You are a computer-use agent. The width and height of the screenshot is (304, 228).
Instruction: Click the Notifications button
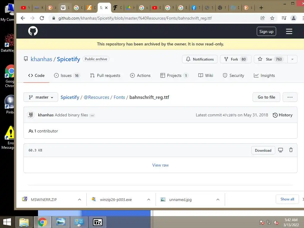tap(200, 59)
